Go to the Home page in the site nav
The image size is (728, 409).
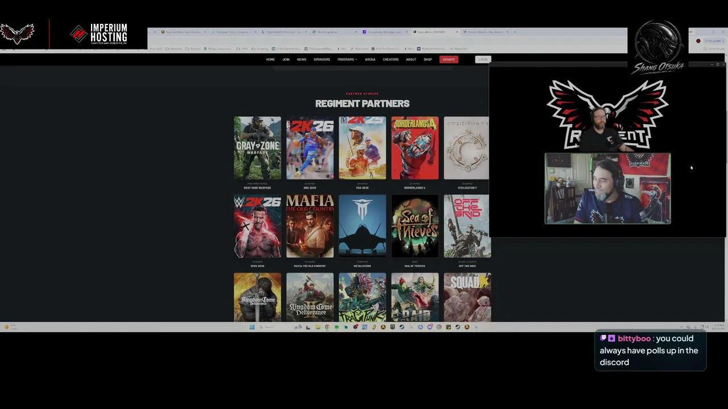click(x=270, y=60)
